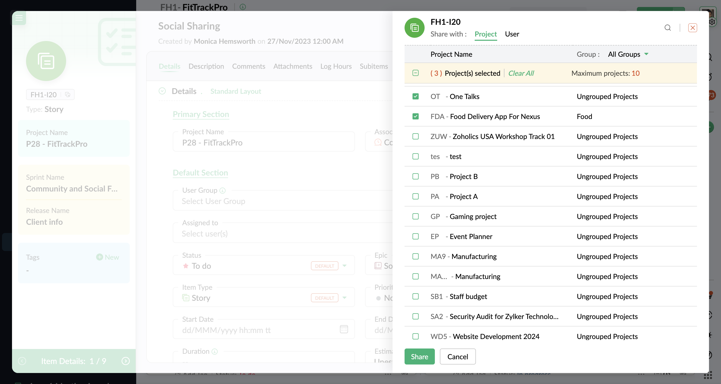Viewport: 721px width, 384px height.
Task: Check Zoholics USA Workshop Track 01
Action: (x=416, y=136)
